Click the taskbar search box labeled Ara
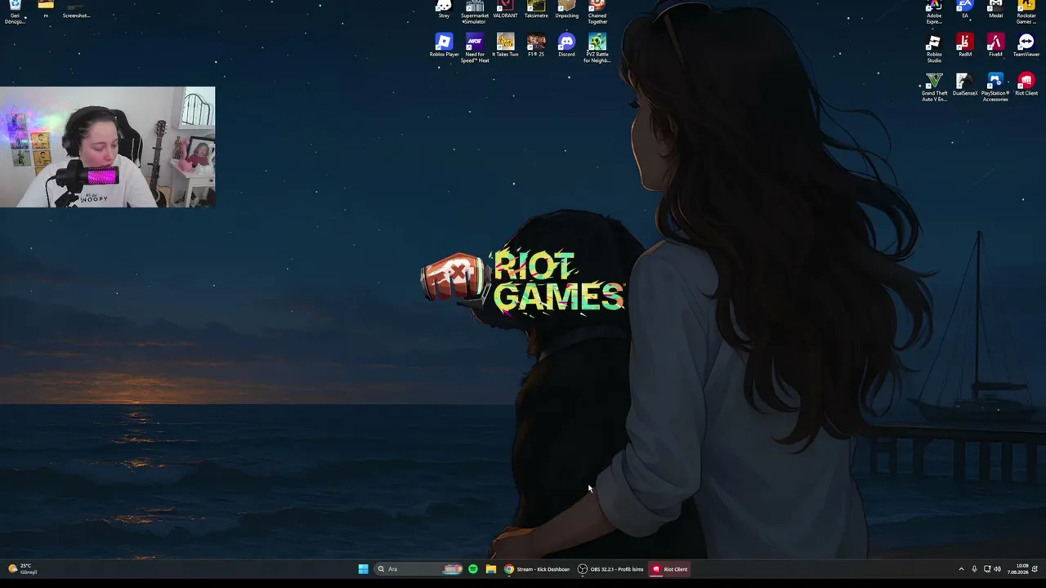 tap(418, 569)
